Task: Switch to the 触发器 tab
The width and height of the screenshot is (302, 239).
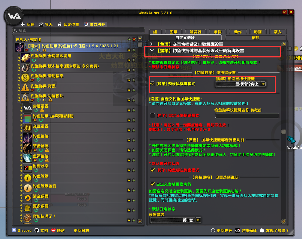Action: pos(196,32)
